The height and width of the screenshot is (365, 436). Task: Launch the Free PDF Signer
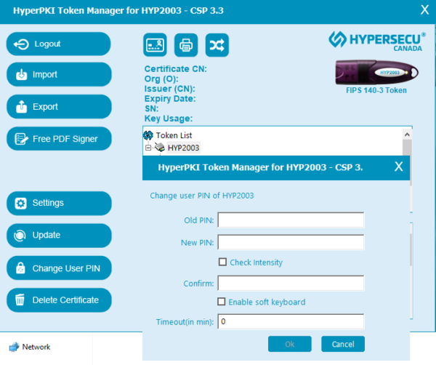coord(59,139)
